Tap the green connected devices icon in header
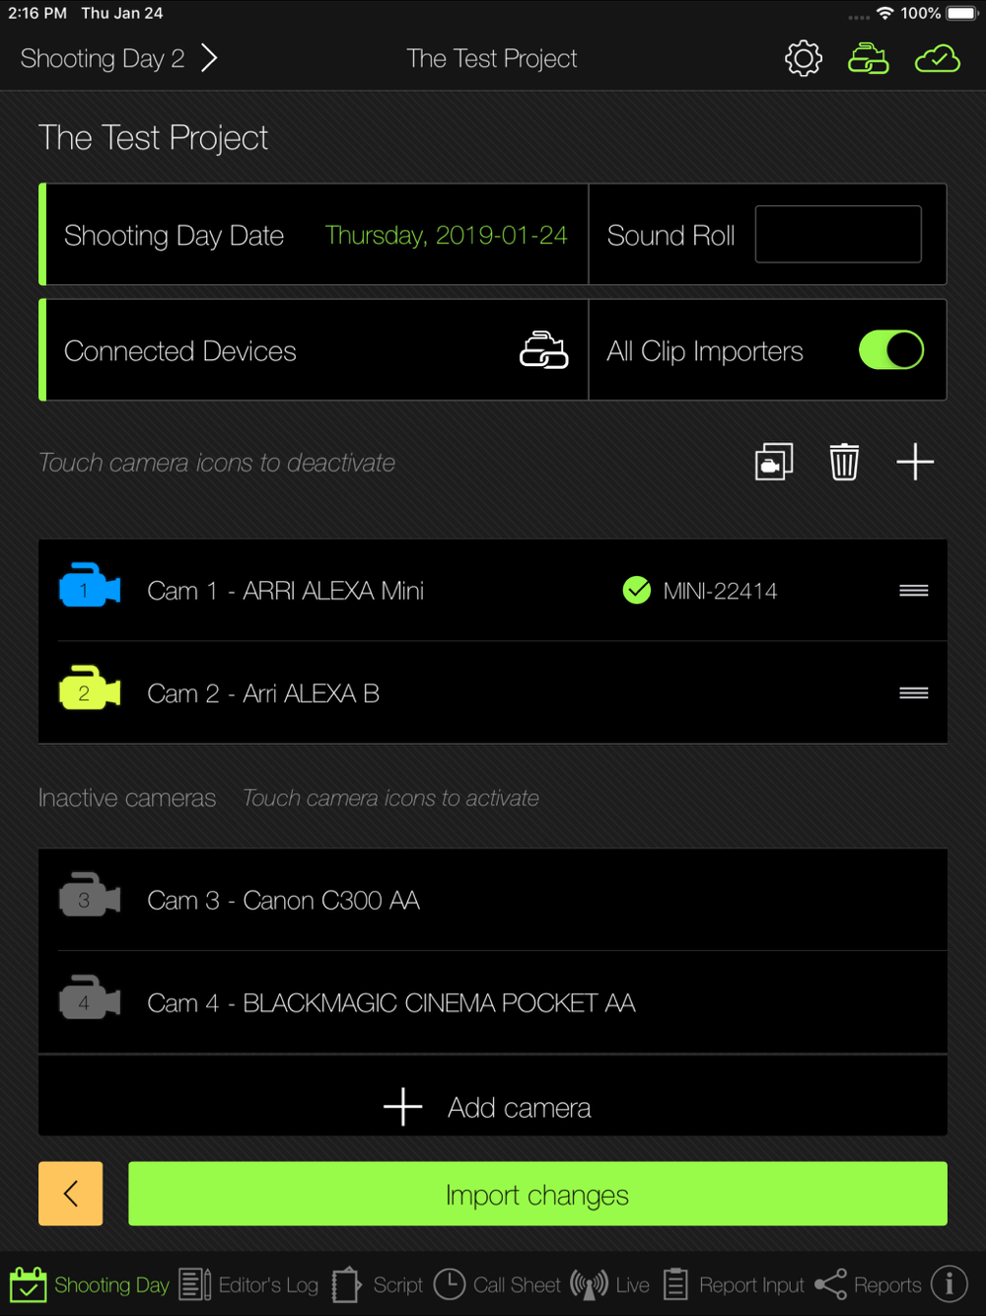This screenshot has height=1316, width=986. click(869, 59)
